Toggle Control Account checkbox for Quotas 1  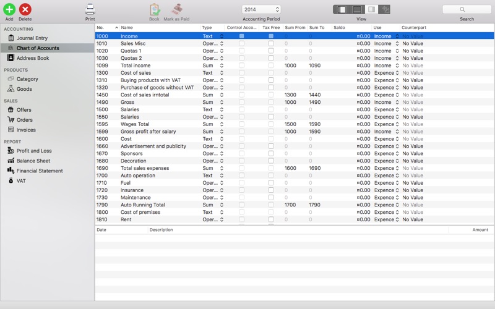(241, 51)
